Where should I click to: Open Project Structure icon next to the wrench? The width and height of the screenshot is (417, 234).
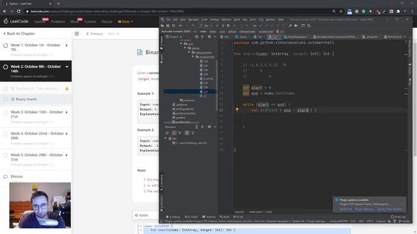point(296,26)
